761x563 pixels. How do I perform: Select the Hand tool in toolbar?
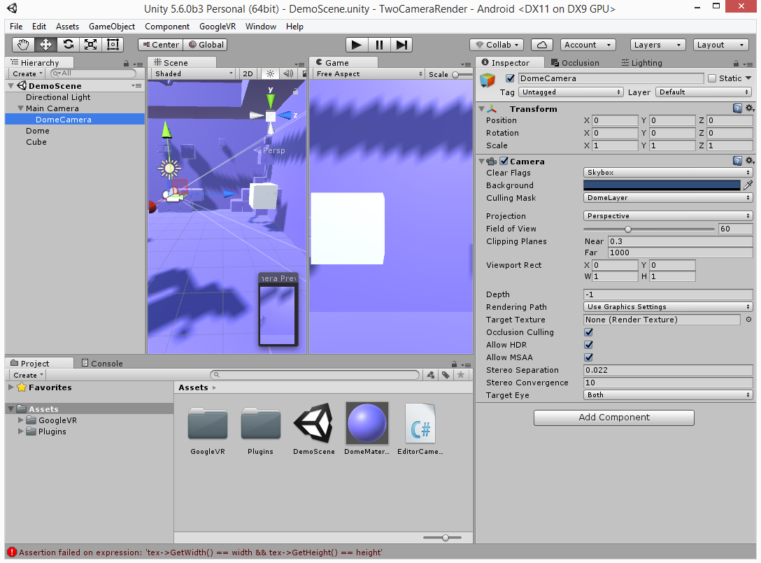[x=23, y=45]
